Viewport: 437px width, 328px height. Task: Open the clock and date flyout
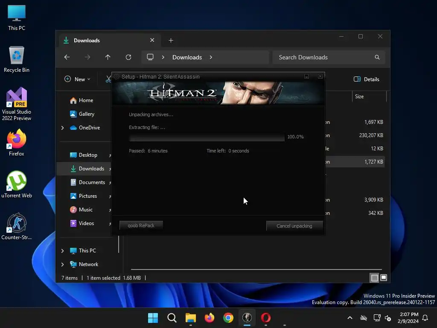(x=408, y=318)
